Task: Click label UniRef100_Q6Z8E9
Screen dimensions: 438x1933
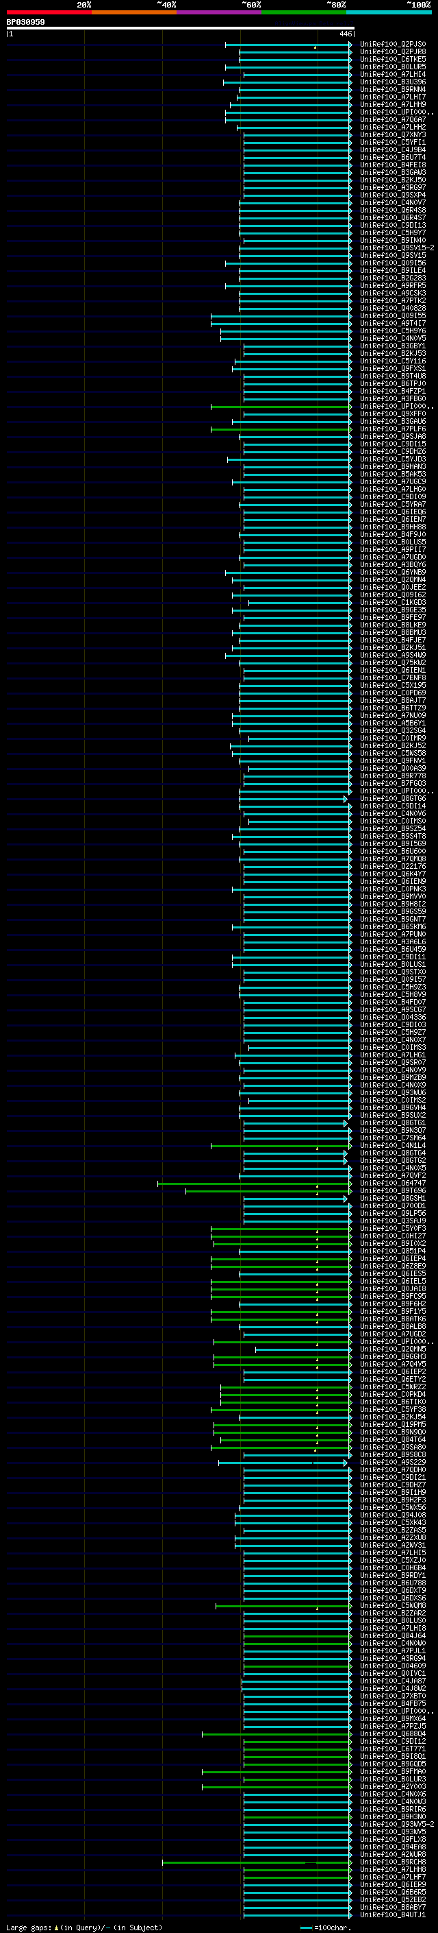Action: coord(392,1266)
